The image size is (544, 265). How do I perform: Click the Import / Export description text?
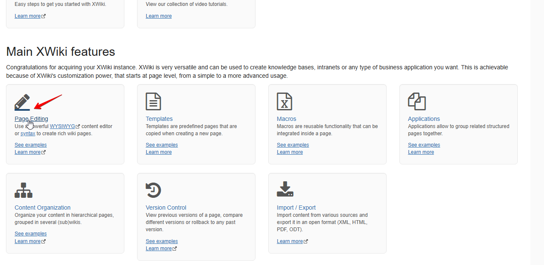[x=322, y=222]
